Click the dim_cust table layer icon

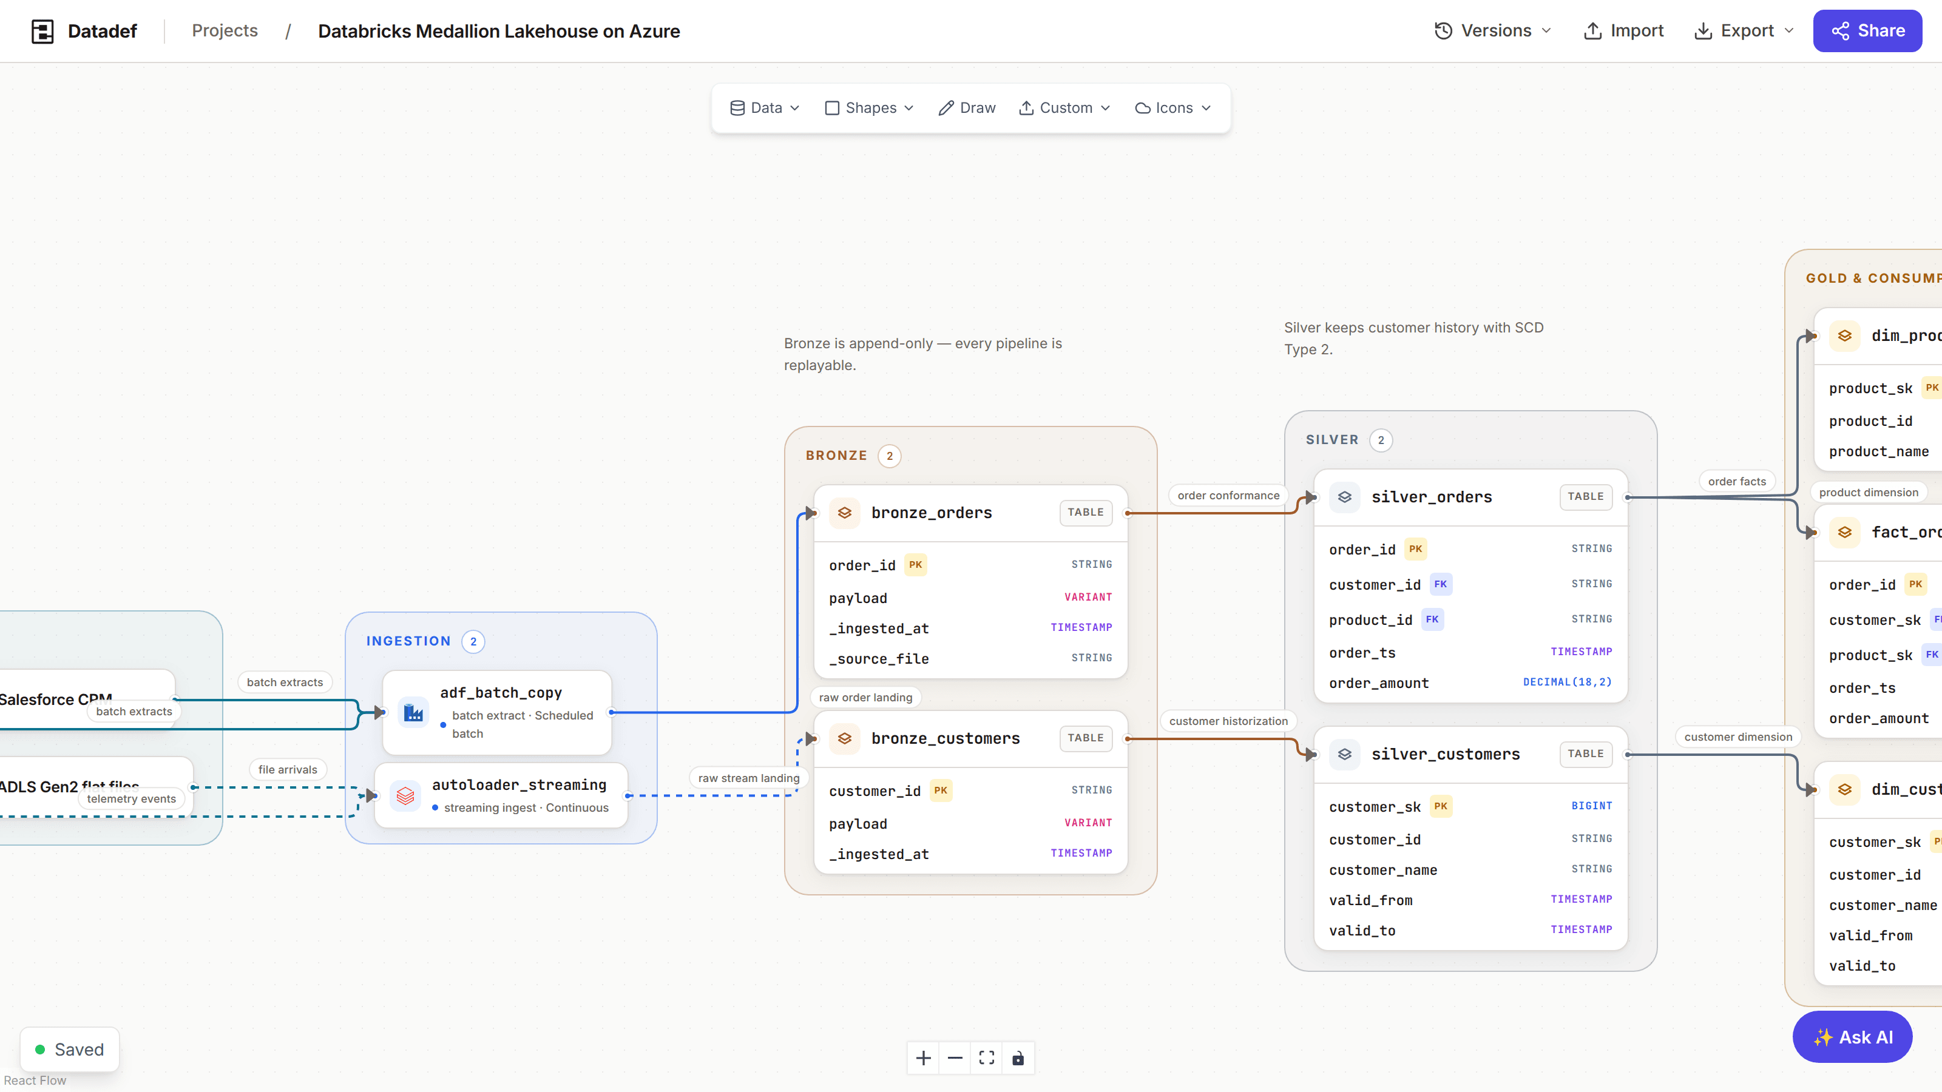pos(1845,789)
